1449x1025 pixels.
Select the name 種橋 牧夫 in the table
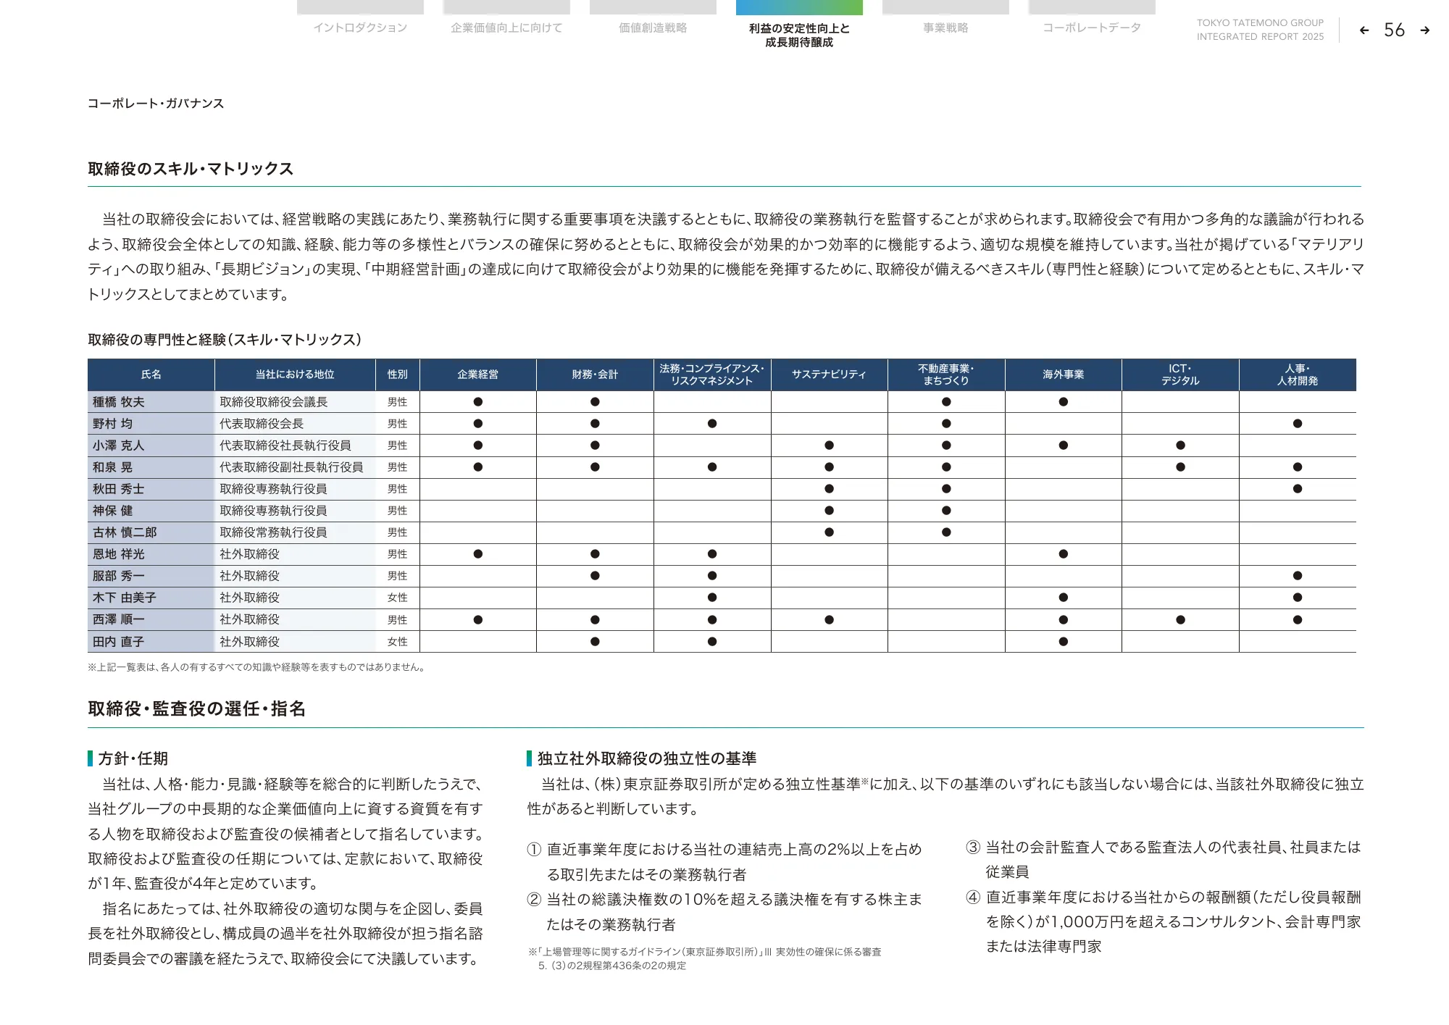pos(119,402)
